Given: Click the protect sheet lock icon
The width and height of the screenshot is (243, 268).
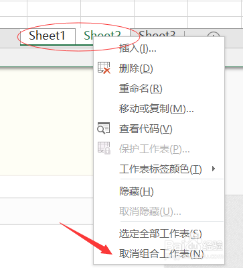Looking at the screenshot, I should [104, 148].
